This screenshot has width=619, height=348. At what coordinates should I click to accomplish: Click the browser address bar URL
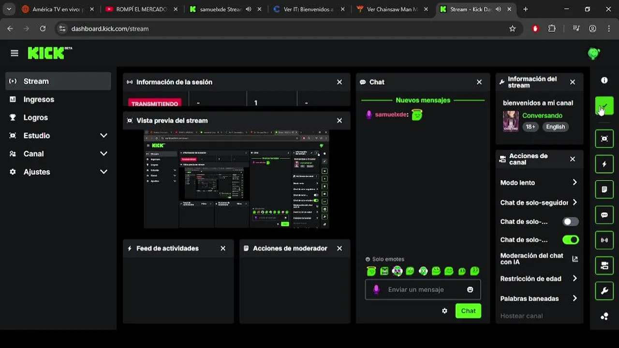pos(110,29)
